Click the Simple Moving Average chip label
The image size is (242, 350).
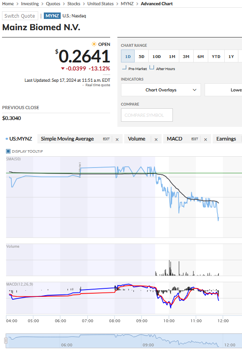(67, 139)
